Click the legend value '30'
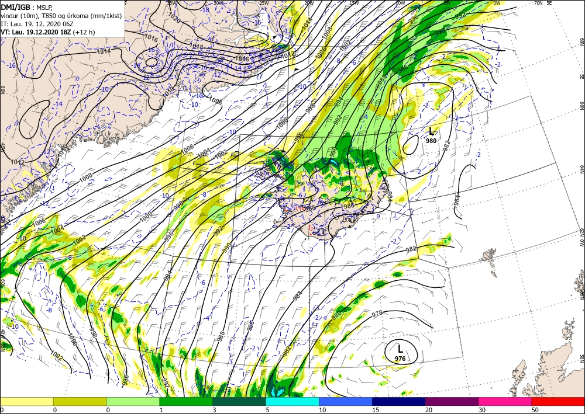The height and width of the screenshot is (414, 585). coord(481,410)
